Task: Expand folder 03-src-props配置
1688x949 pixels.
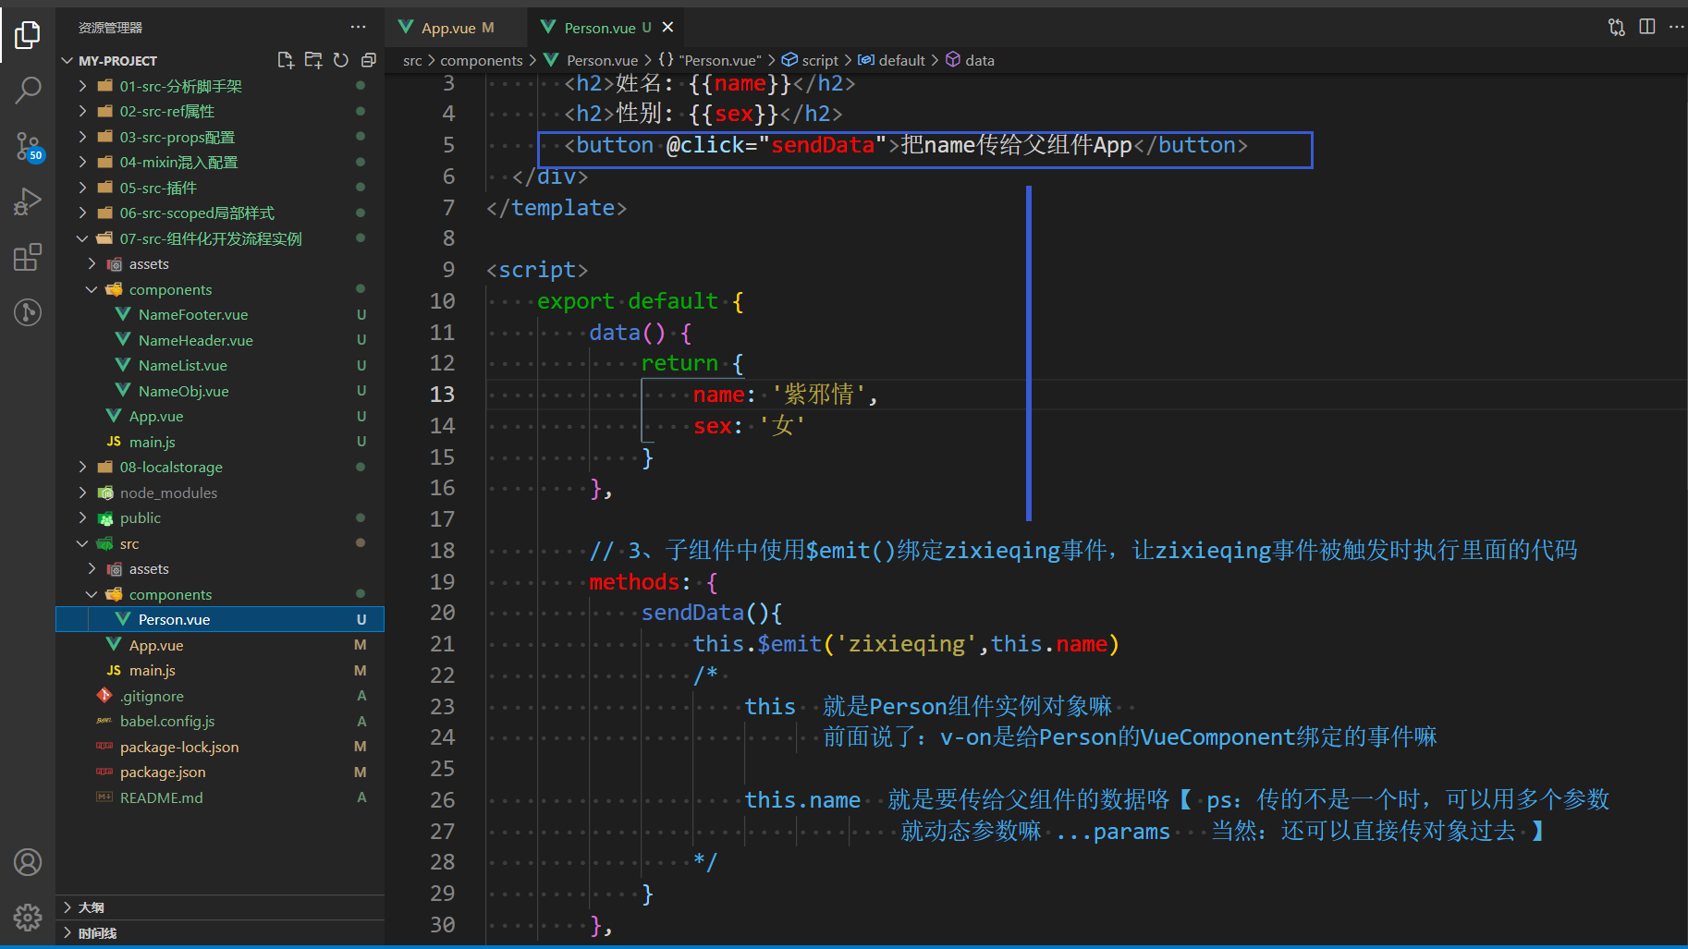Action: (x=220, y=137)
